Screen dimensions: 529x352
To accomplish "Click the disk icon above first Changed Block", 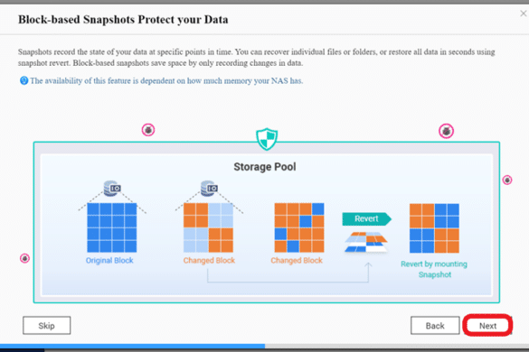I will pos(209,189).
